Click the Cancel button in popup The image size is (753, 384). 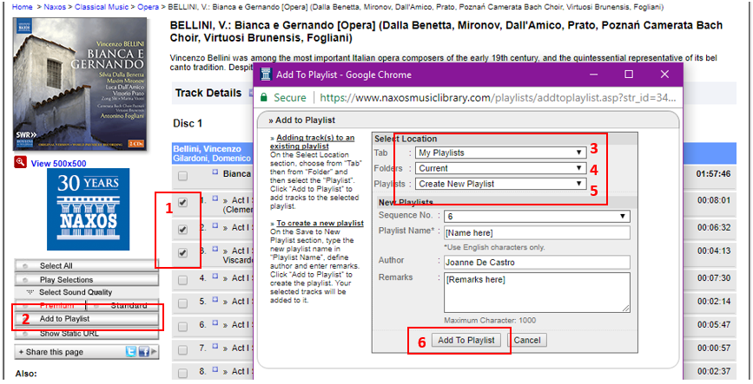pyautogui.click(x=527, y=341)
